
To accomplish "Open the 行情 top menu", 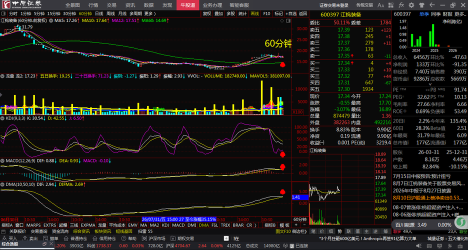I will coord(93,5).
